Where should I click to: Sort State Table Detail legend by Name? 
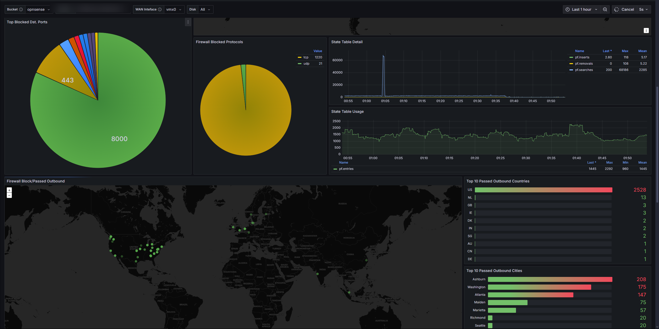(x=579, y=51)
